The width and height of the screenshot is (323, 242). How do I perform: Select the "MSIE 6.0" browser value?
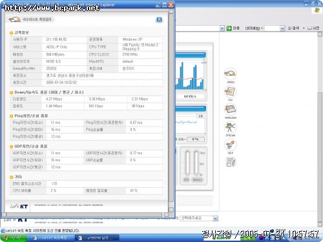[54, 61]
